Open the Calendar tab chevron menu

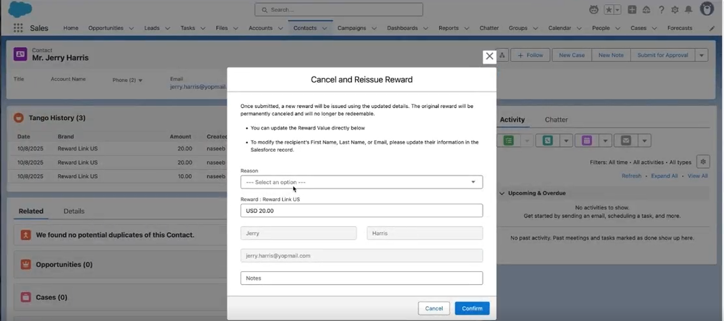click(x=579, y=28)
